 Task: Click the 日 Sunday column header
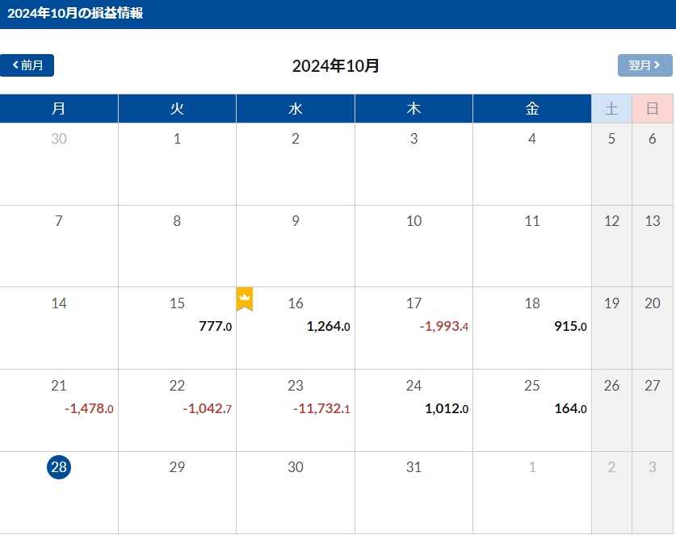(x=653, y=109)
